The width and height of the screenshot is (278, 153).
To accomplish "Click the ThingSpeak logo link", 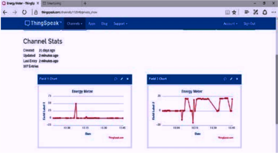I will [43, 23].
